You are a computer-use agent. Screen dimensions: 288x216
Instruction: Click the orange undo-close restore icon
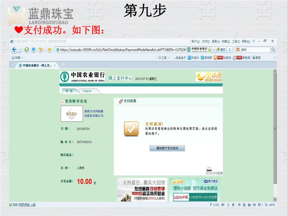41,49
